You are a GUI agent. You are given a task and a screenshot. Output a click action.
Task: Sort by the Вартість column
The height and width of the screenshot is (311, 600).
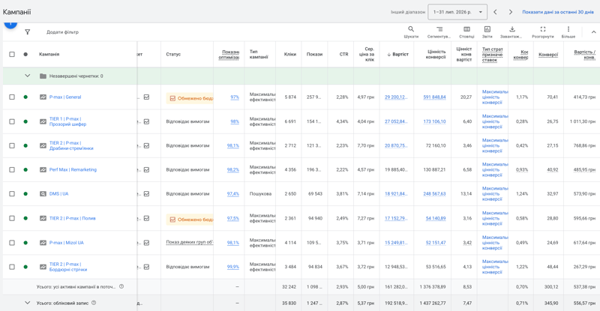click(397, 54)
